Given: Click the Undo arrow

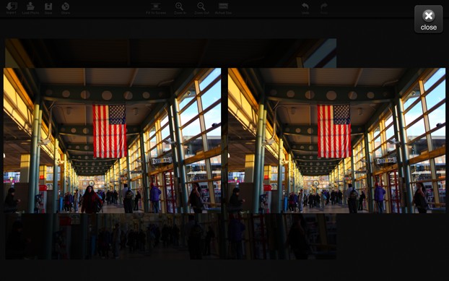Looking at the screenshot, I should (305, 7).
